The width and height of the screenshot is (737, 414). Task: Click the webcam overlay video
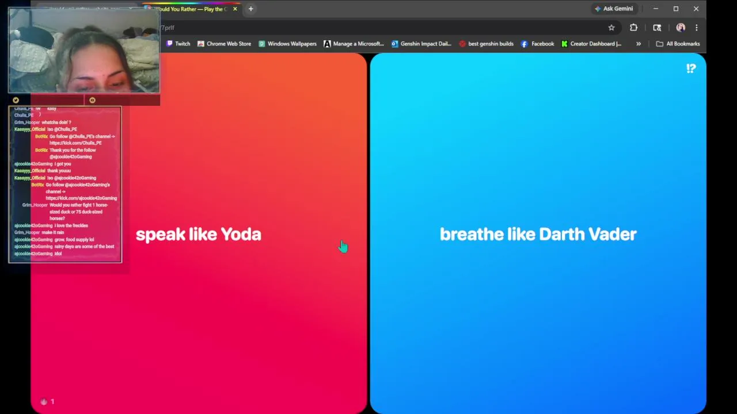[x=84, y=50]
